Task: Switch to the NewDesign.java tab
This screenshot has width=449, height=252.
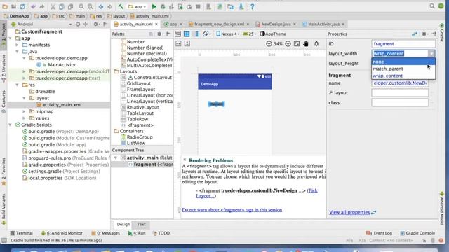Action: [276, 24]
